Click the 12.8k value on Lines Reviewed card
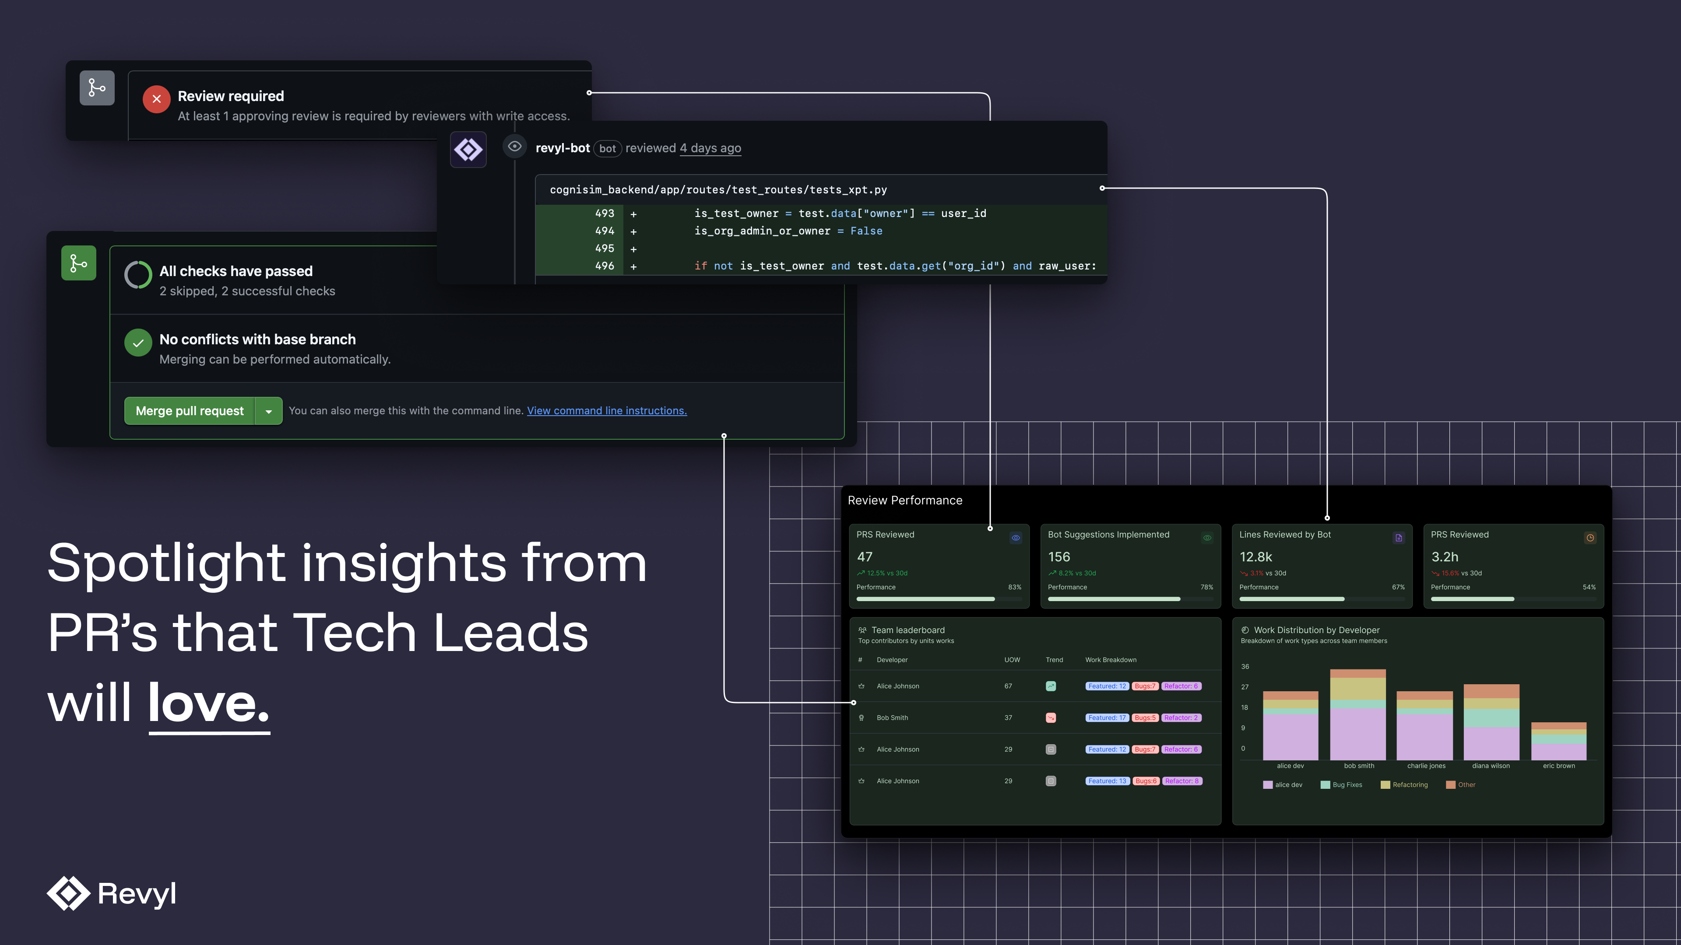Screen dimensions: 1681x945 click(1255, 557)
